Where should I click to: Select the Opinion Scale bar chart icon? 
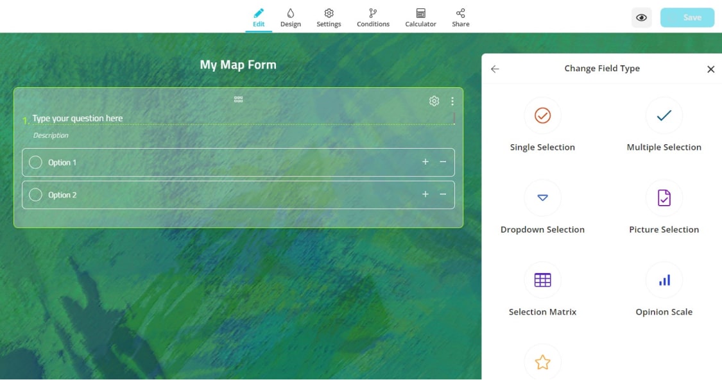(664, 281)
